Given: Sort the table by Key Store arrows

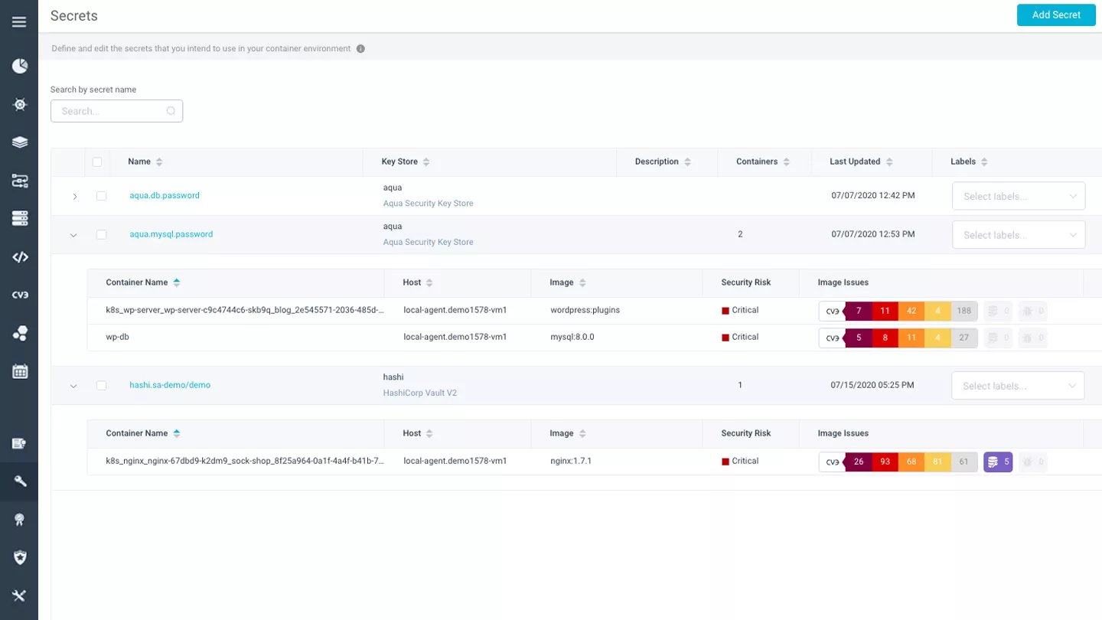Looking at the screenshot, I should [426, 162].
